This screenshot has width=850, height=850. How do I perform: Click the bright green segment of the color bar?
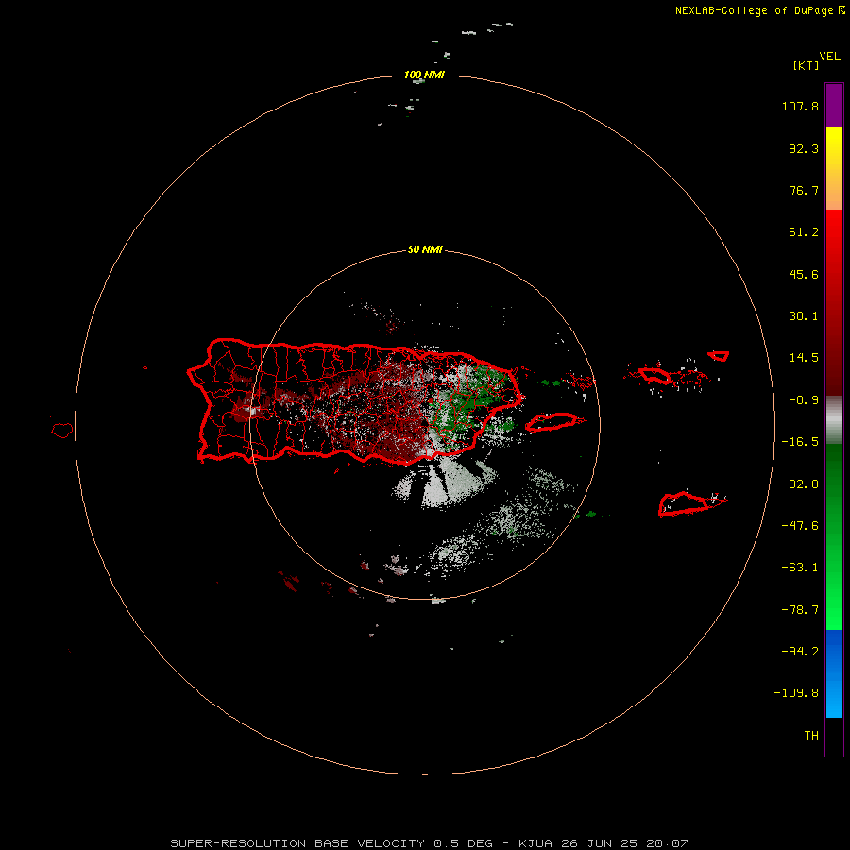[x=834, y=536]
